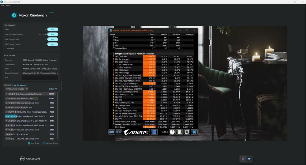Start the GPU benchmark
The width and height of the screenshot is (306, 165).
coord(53,29)
